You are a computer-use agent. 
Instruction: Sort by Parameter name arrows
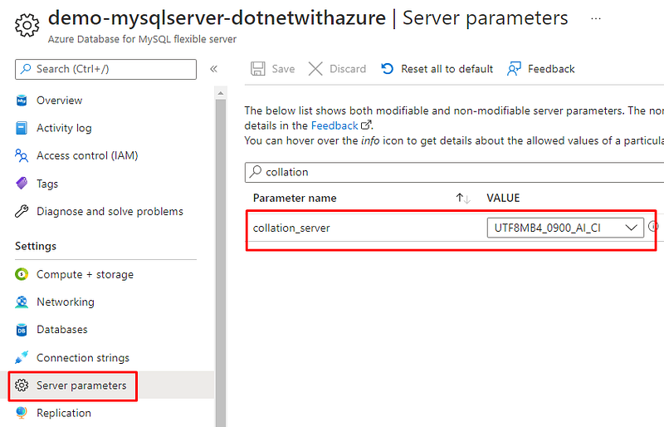tap(463, 198)
